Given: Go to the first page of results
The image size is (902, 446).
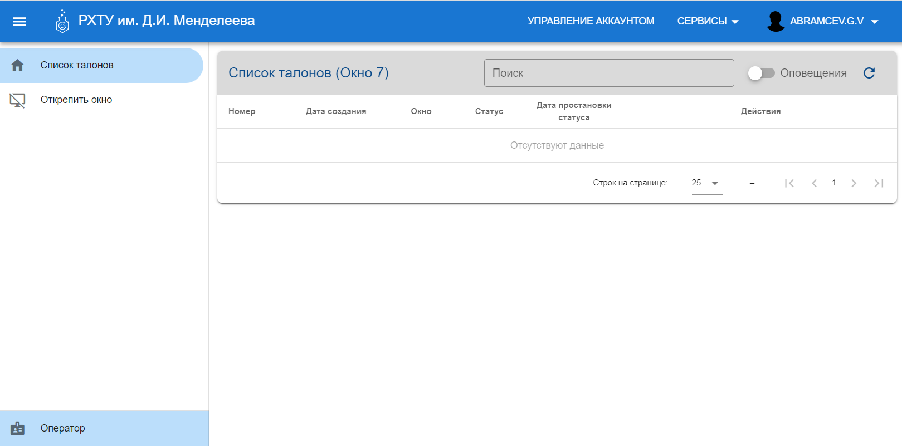Looking at the screenshot, I should point(789,183).
